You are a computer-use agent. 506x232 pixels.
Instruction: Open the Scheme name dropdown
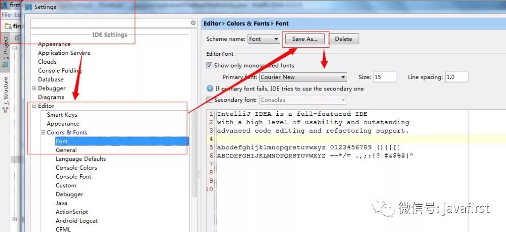264,39
